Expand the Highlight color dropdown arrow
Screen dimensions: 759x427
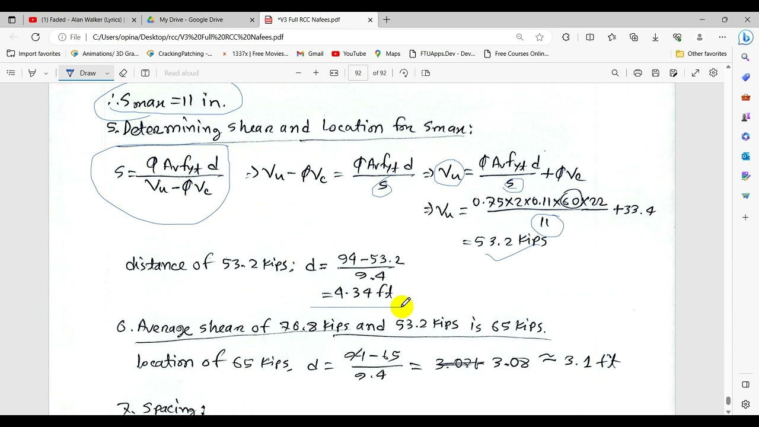pyautogui.click(x=46, y=74)
